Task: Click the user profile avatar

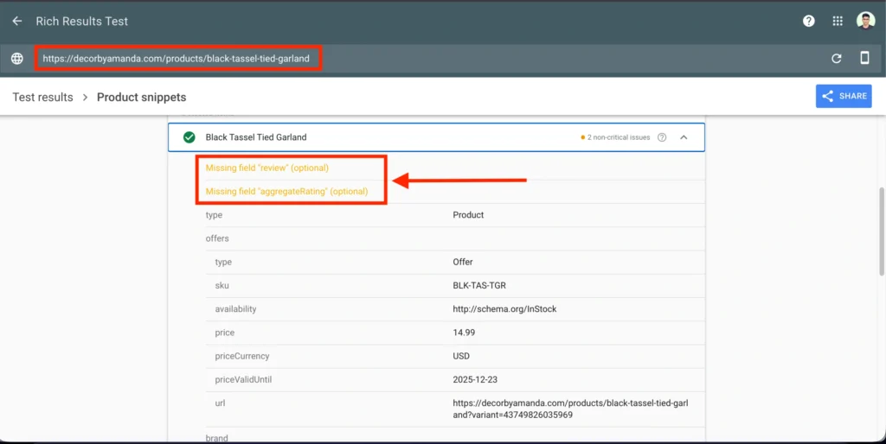Action: tap(865, 22)
